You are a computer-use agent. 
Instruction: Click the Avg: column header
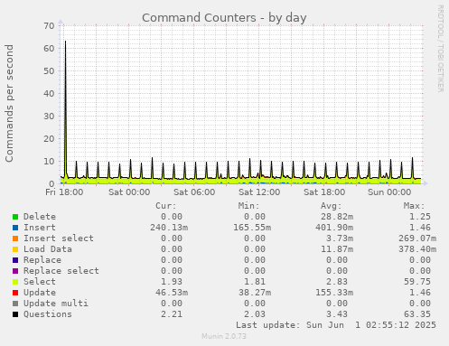click(332, 206)
